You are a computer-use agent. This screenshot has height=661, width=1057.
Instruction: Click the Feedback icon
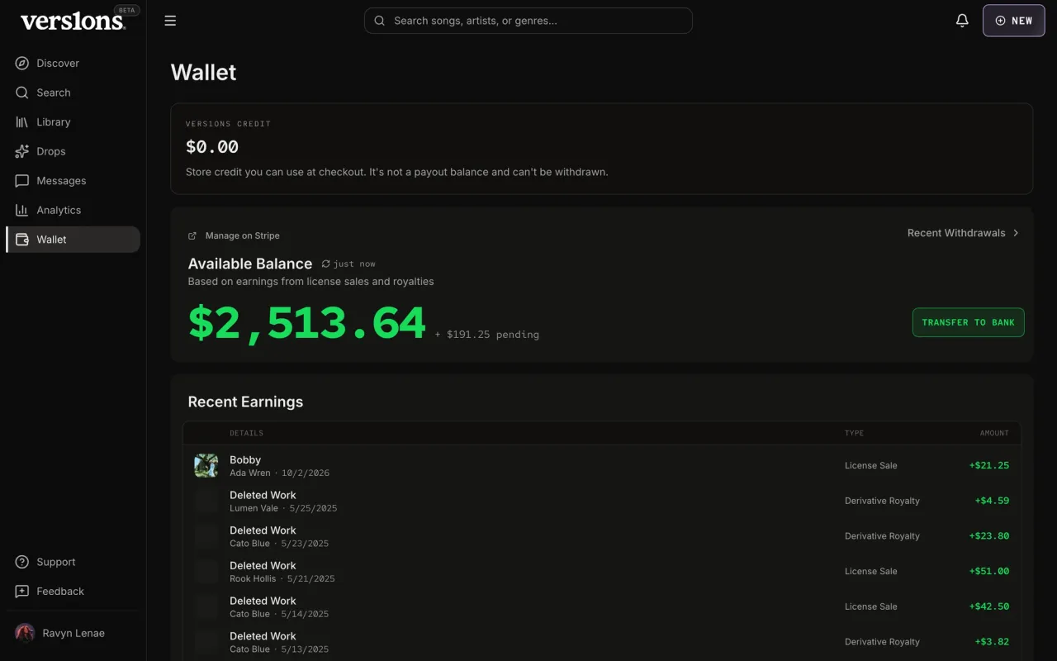(x=22, y=592)
